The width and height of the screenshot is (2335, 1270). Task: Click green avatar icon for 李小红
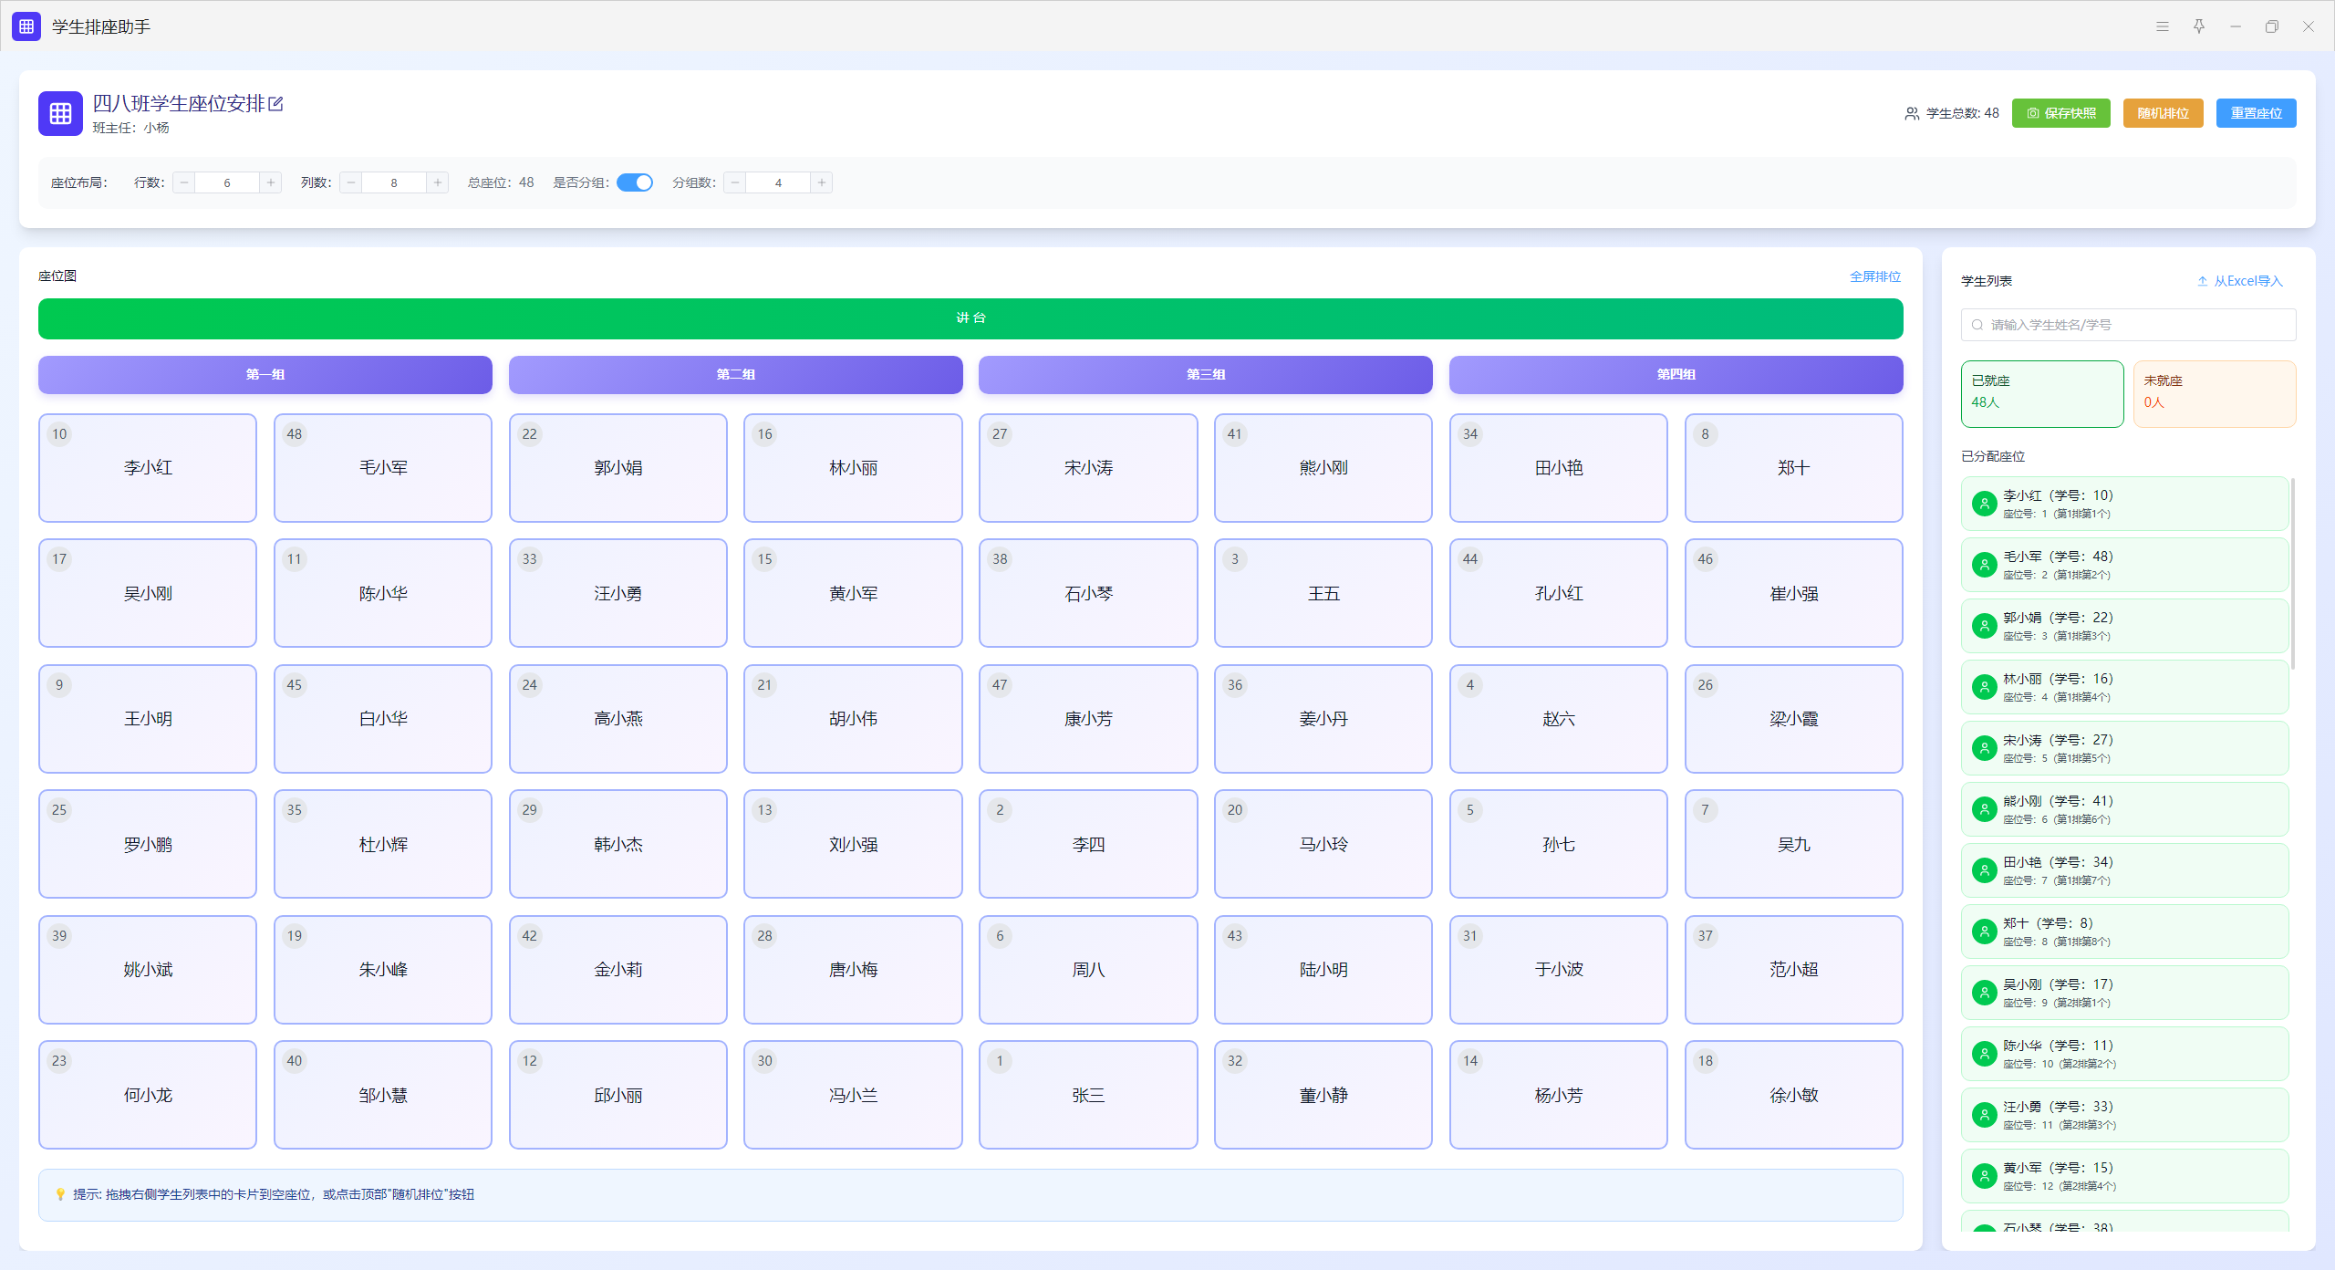point(1984,504)
